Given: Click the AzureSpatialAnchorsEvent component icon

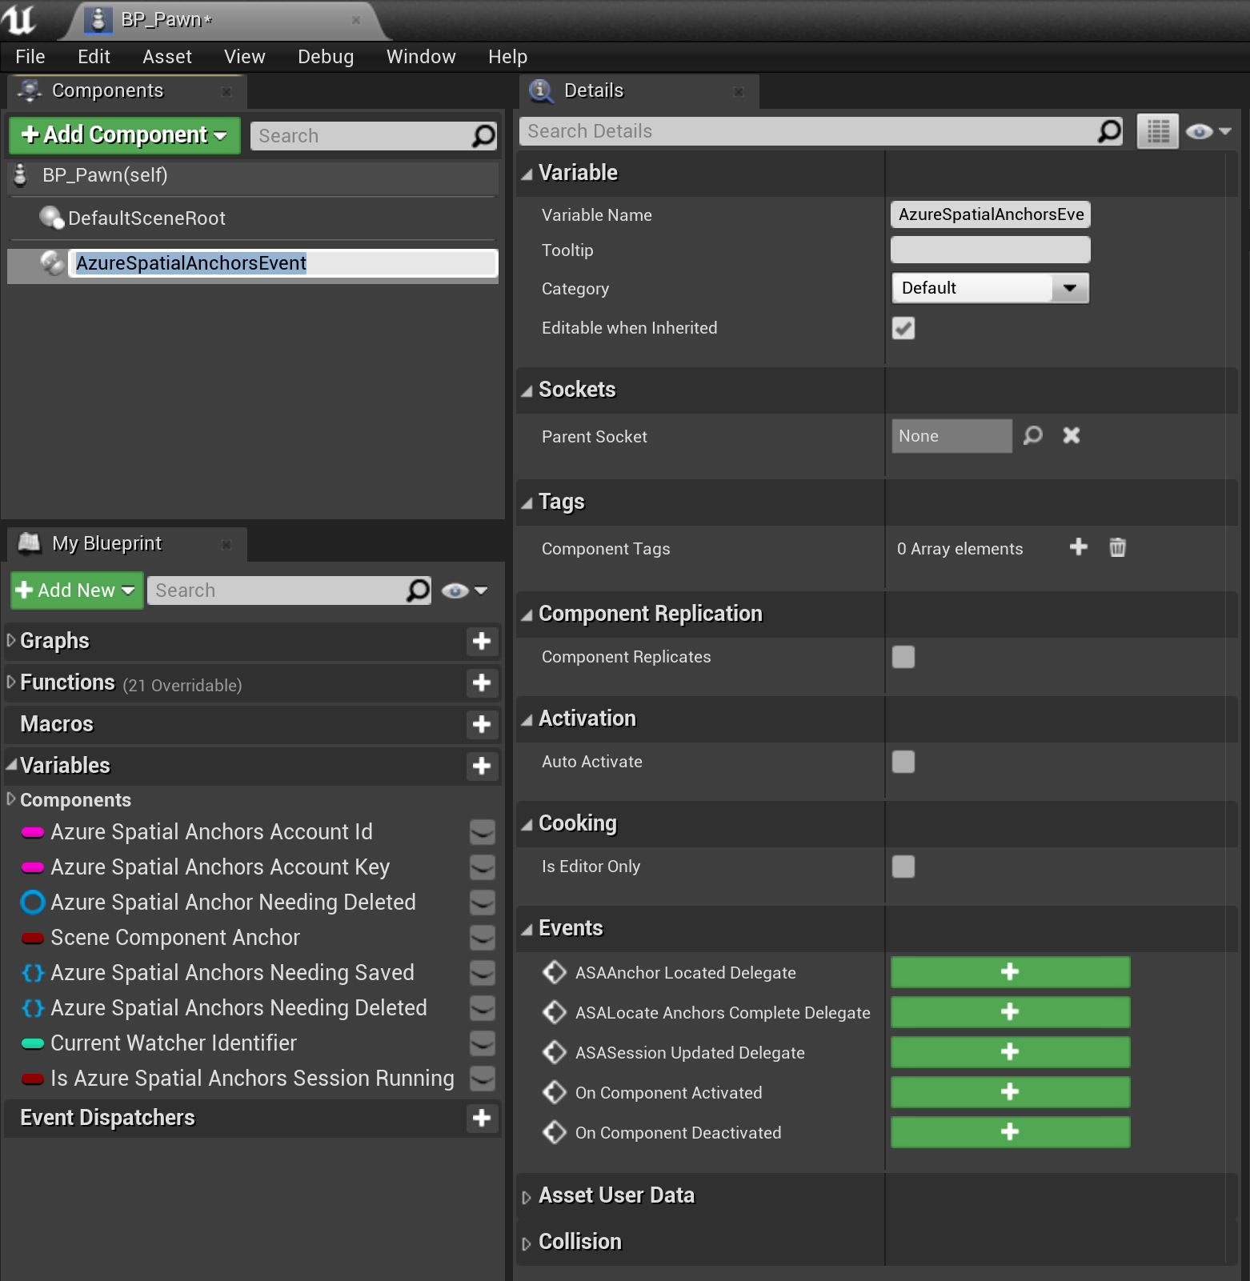Looking at the screenshot, I should click(x=53, y=262).
